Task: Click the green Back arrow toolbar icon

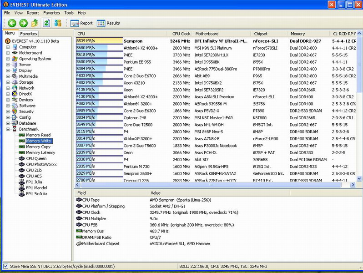Action: point(12,23)
